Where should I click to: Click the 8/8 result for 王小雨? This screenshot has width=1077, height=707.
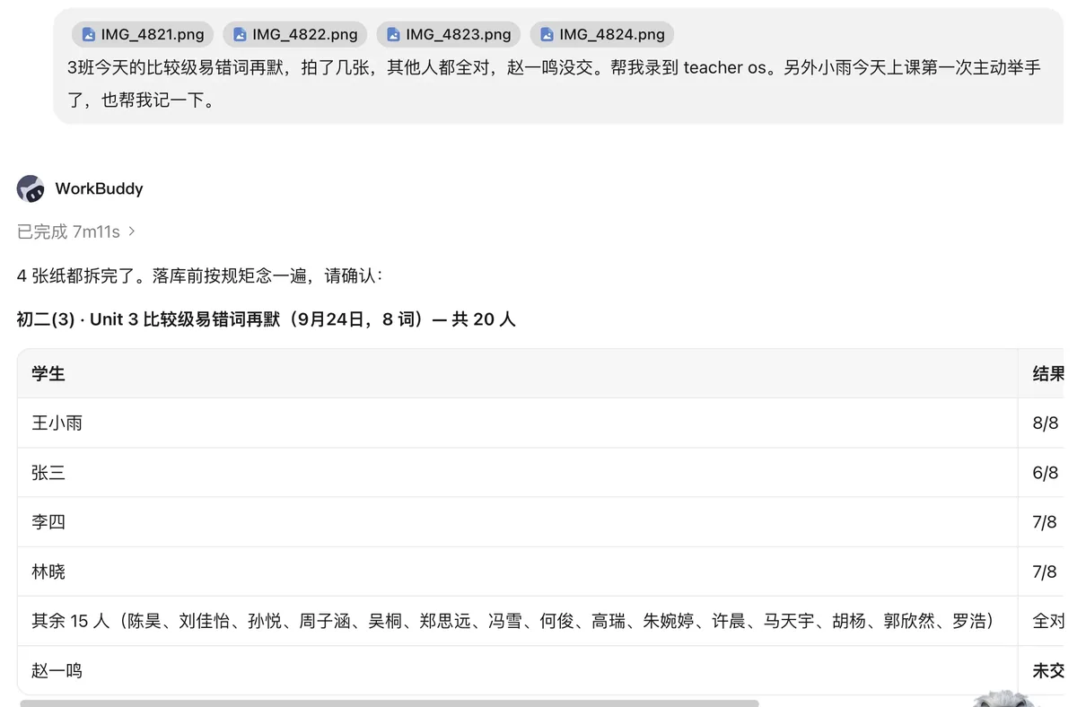click(1046, 423)
